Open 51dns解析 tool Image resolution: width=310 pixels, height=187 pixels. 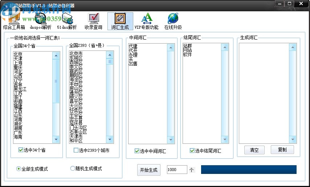click(x=67, y=21)
